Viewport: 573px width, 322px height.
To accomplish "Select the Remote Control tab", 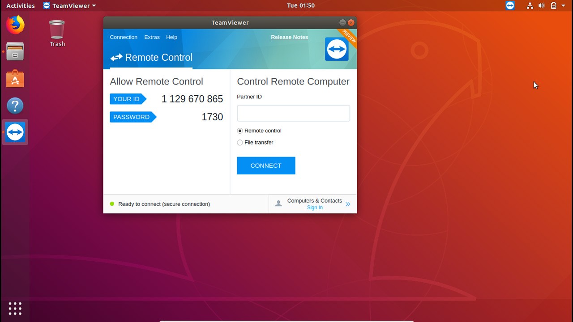I will (151, 58).
